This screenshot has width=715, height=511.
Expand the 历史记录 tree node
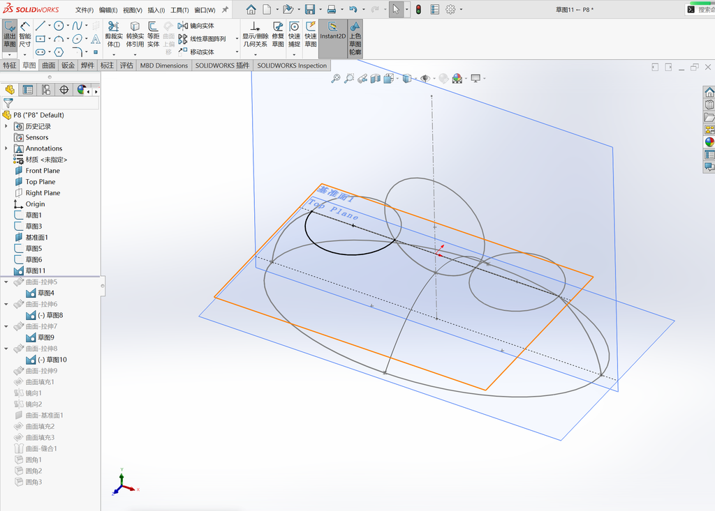click(x=6, y=126)
